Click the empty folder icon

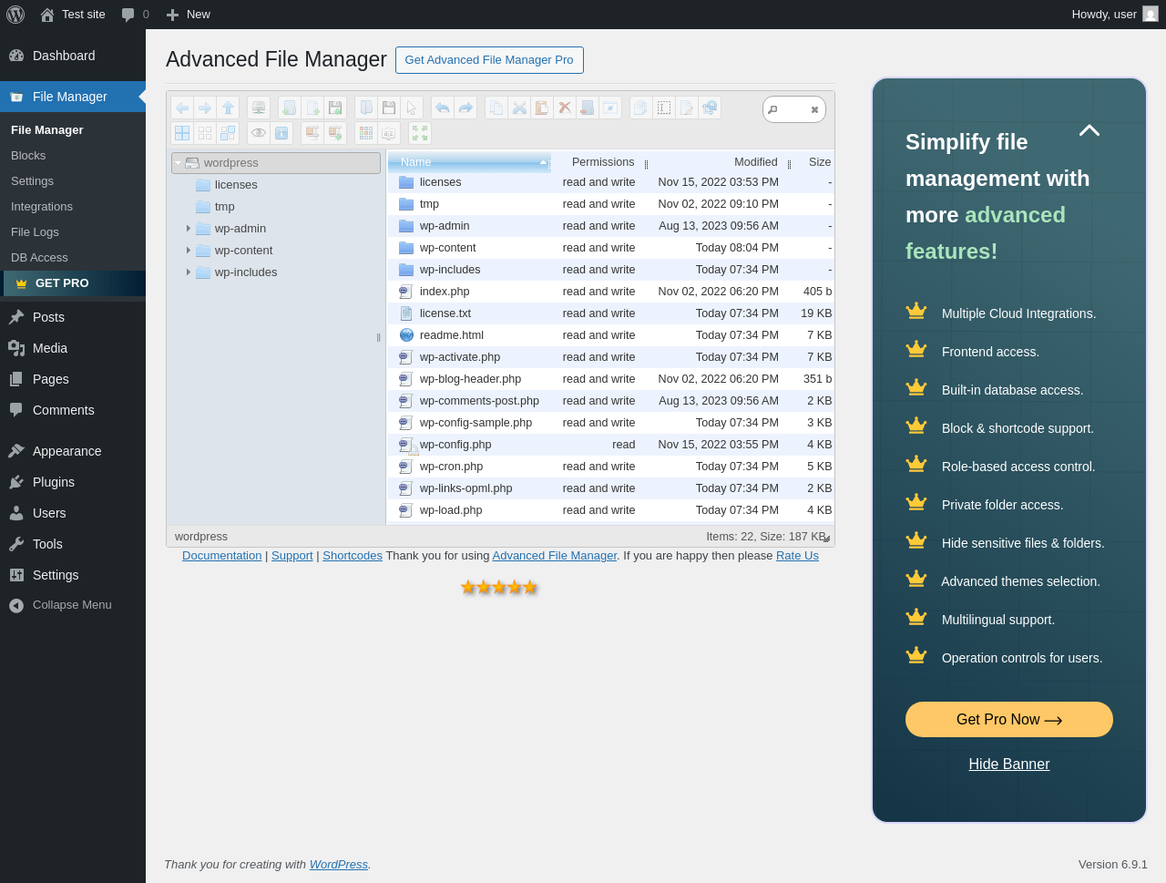588,108
